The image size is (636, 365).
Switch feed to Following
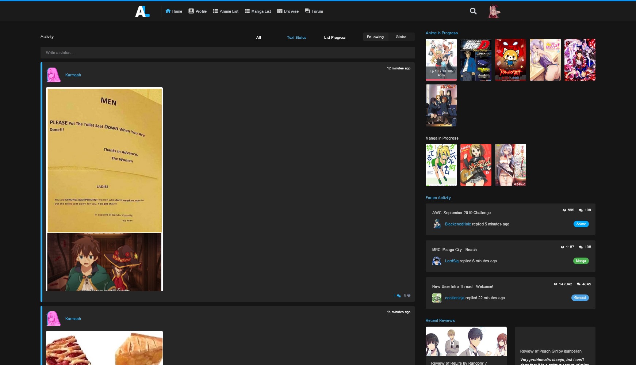(x=375, y=37)
